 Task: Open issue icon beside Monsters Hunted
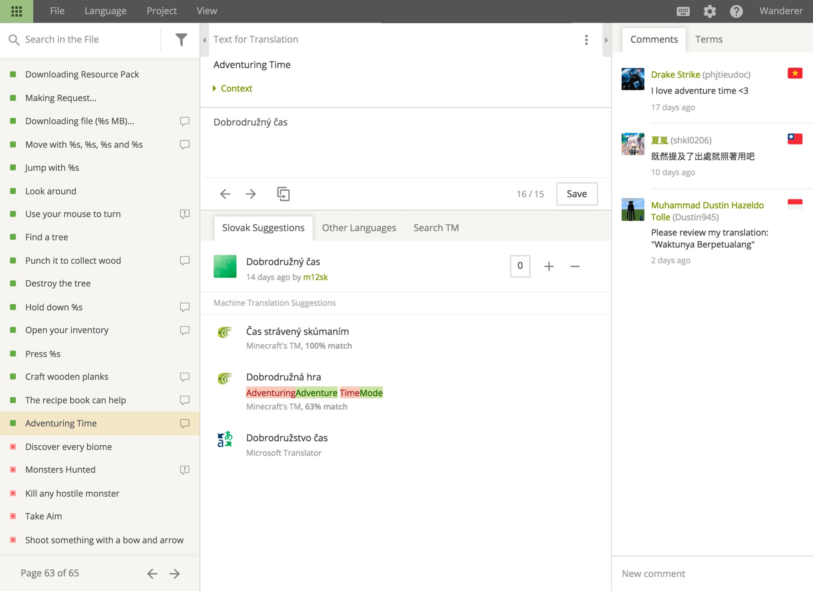pyautogui.click(x=184, y=470)
